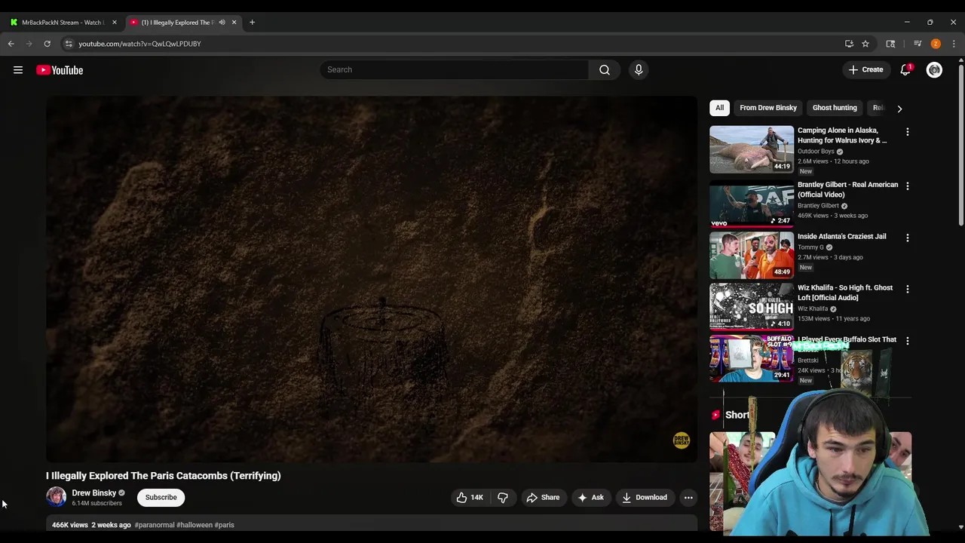This screenshot has height=543, width=965.
Task: Open the YouTube guide hamburger menu
Action: 18,70
